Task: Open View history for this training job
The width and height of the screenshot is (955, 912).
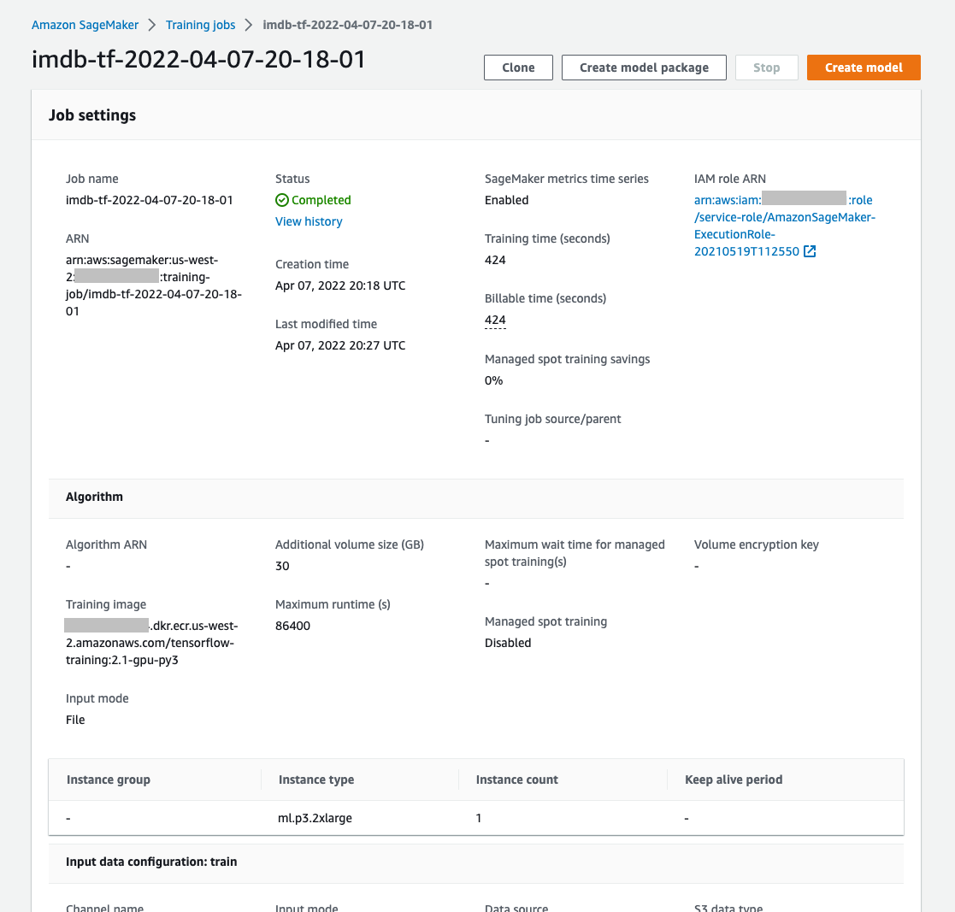Action: pyautogui.click(x=309, y=221)
